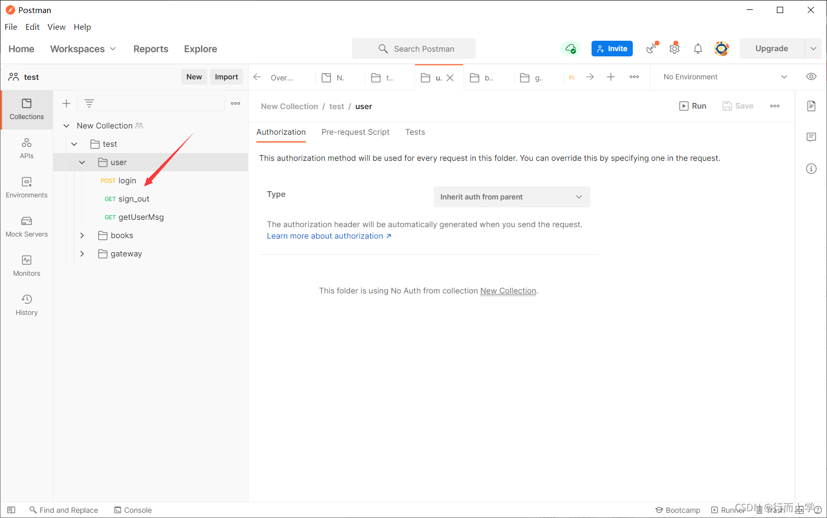
Task: Click the New button
Action: click(x=194, y=77)
